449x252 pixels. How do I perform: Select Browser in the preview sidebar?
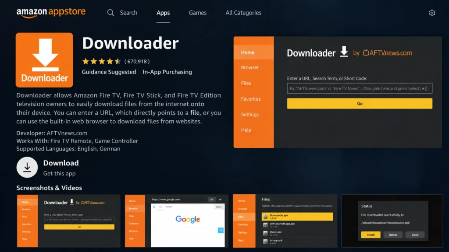tap(249, 67)
